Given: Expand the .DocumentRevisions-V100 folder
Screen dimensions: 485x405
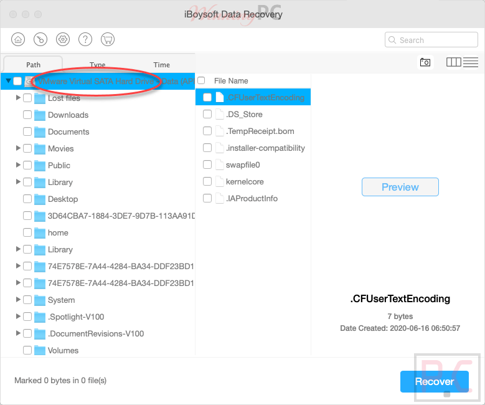Looking at the screenshot, I should coord(18,333).
